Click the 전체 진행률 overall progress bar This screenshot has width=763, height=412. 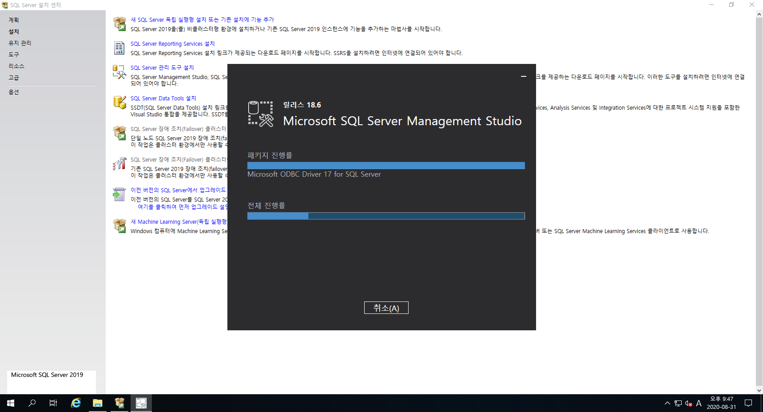pos(386,216)
